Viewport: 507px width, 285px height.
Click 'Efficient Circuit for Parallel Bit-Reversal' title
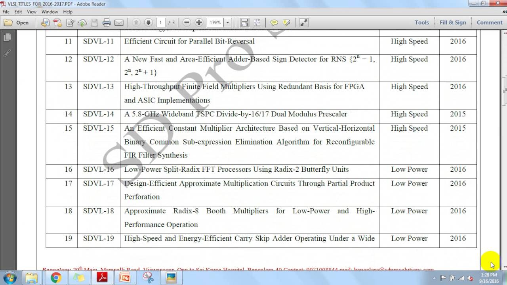[189, 41]
